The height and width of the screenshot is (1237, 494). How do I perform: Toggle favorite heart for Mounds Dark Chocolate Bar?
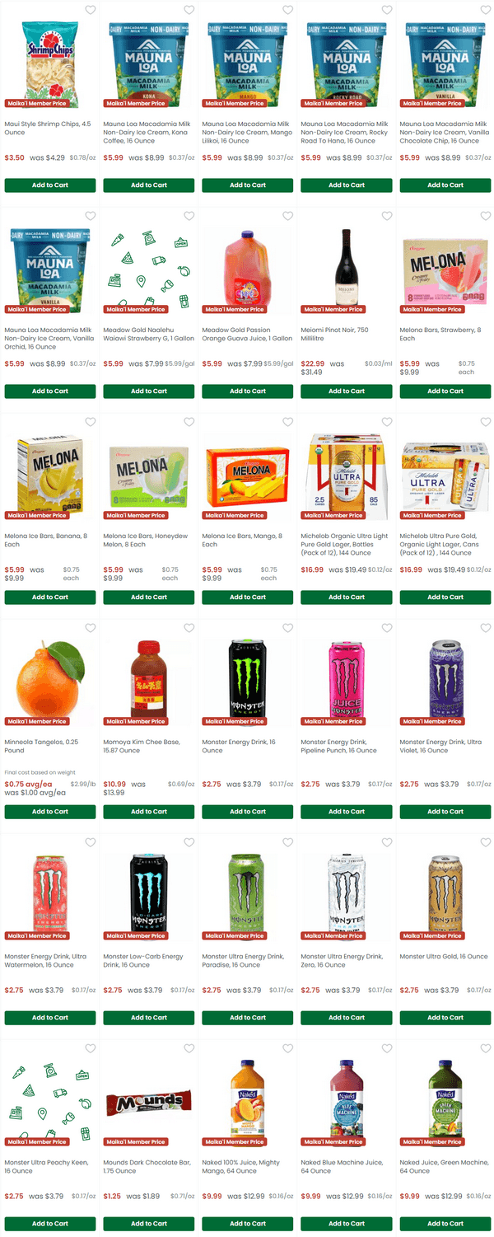point(189,1048)
